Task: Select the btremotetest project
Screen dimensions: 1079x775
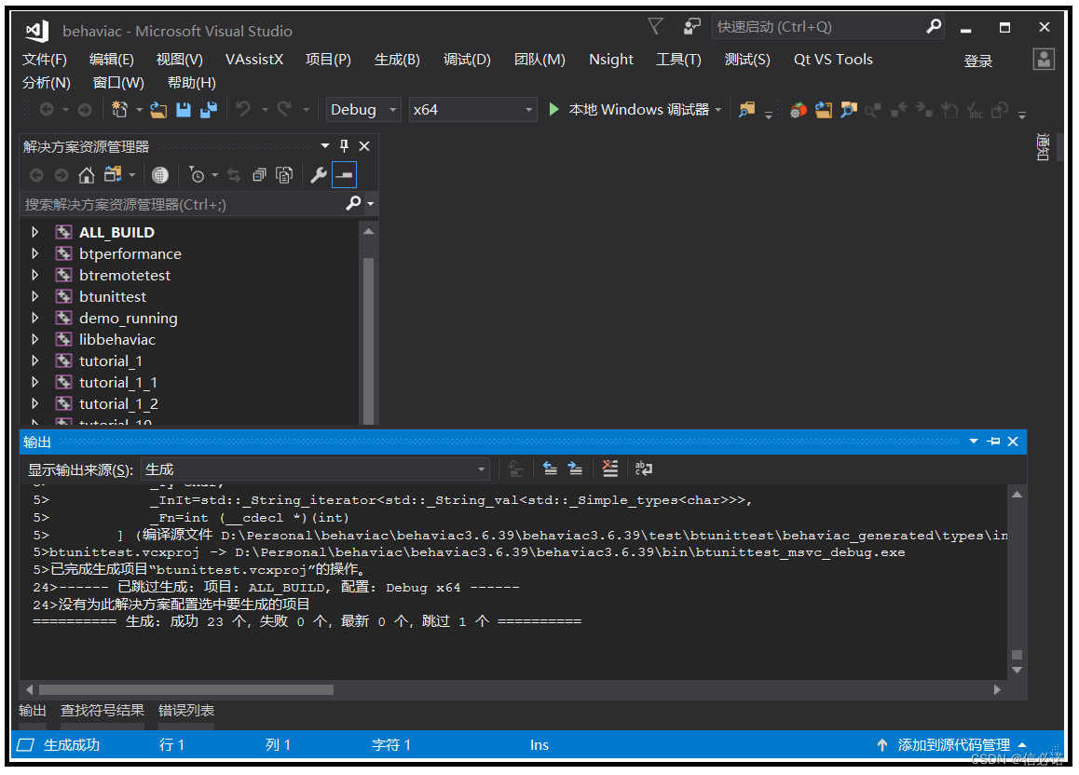Action: pos(125,275)
